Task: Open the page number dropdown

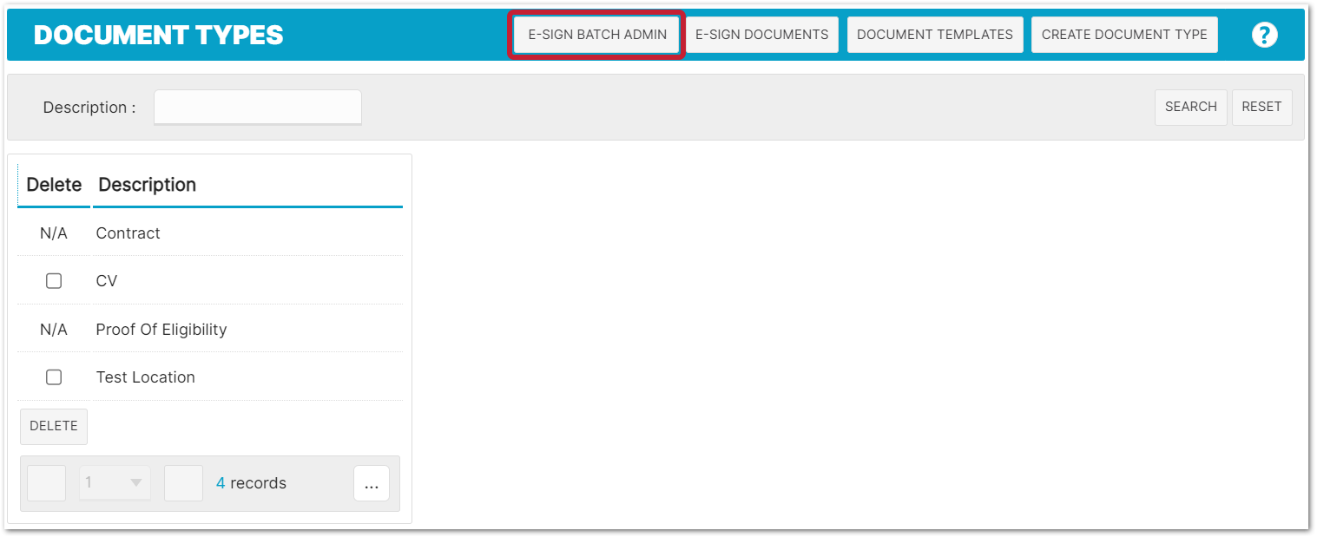Action: (115, 483)
